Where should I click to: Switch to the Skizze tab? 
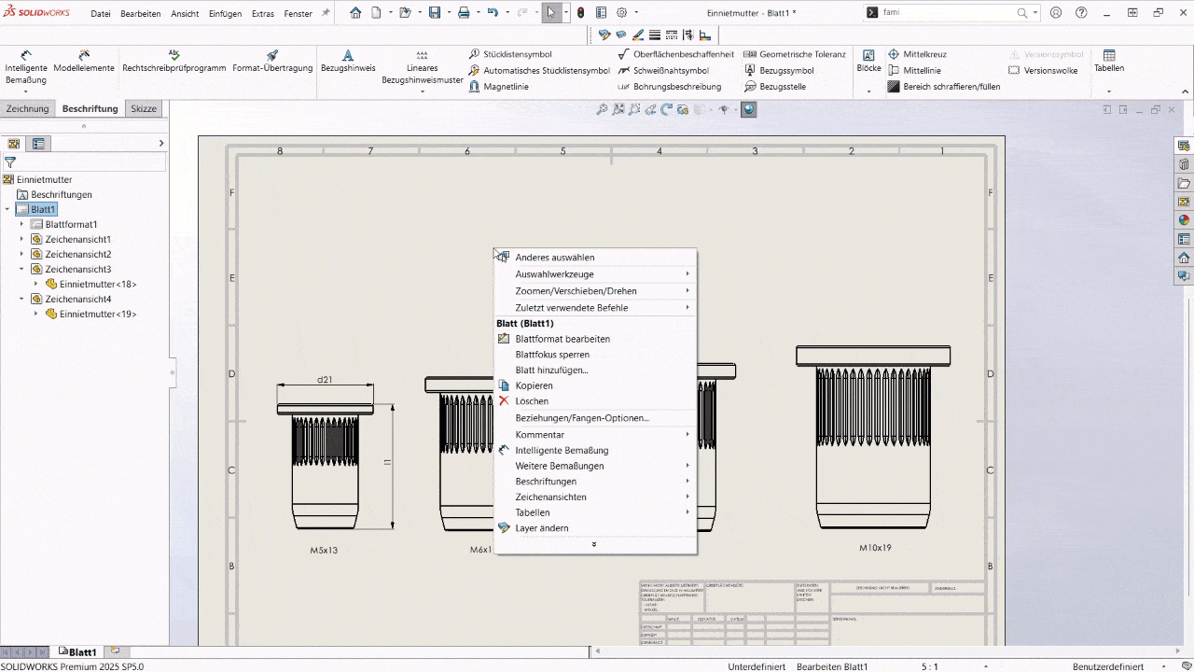(x=143, y=108)
